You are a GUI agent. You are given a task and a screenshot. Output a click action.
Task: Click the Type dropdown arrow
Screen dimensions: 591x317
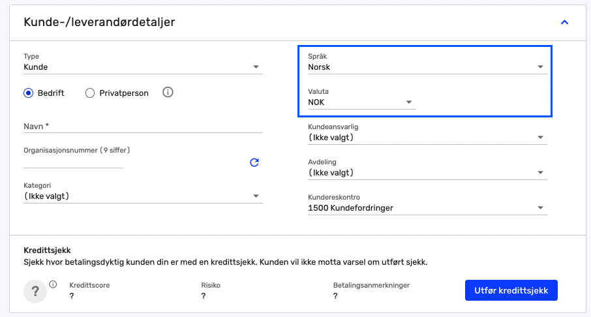(256, 67)
